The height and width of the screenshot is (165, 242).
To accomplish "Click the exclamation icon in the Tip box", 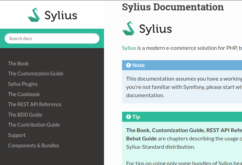I will click(x=128, y=117).
